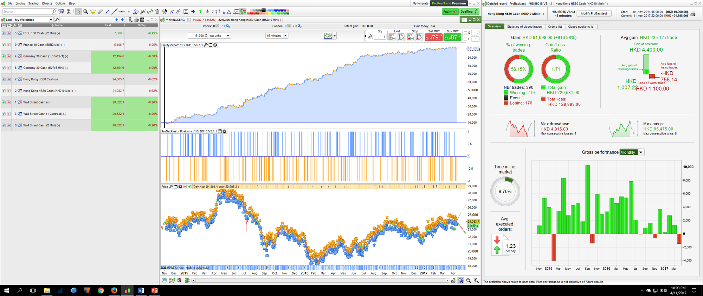The height and width of the screenshot is (296, 703).
Task: Select the rectangle drawing tool
Action: click(221, 12)
